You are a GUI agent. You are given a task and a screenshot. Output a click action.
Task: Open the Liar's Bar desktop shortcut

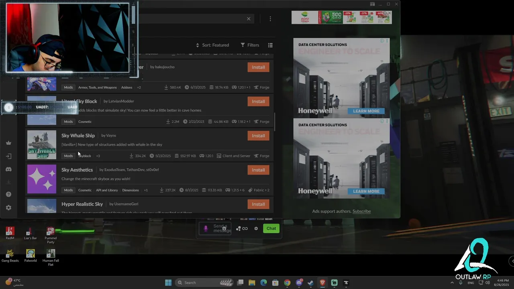[30, 233]
